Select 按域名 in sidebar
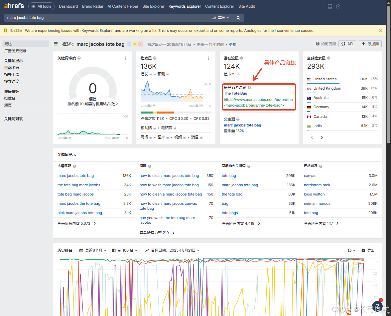391x316 pixels. [x=9, y=98]
